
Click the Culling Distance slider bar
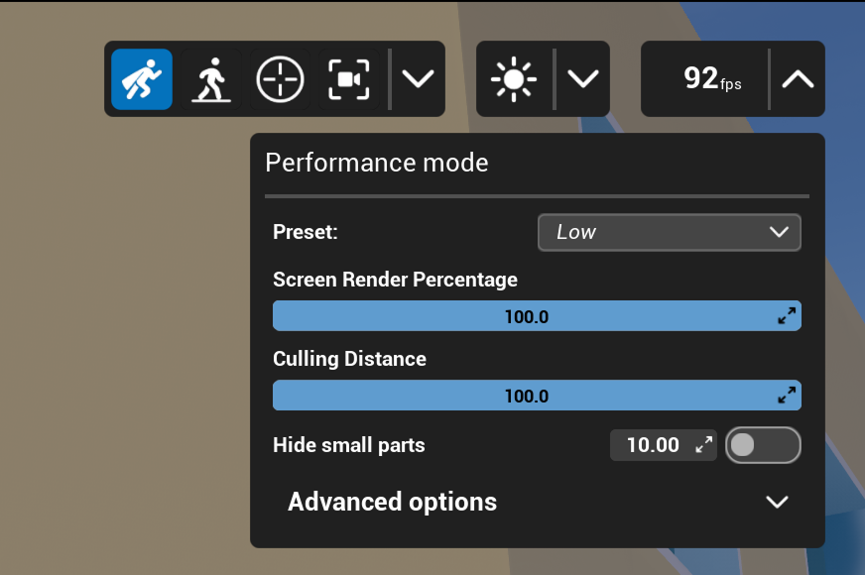(526, 396)
